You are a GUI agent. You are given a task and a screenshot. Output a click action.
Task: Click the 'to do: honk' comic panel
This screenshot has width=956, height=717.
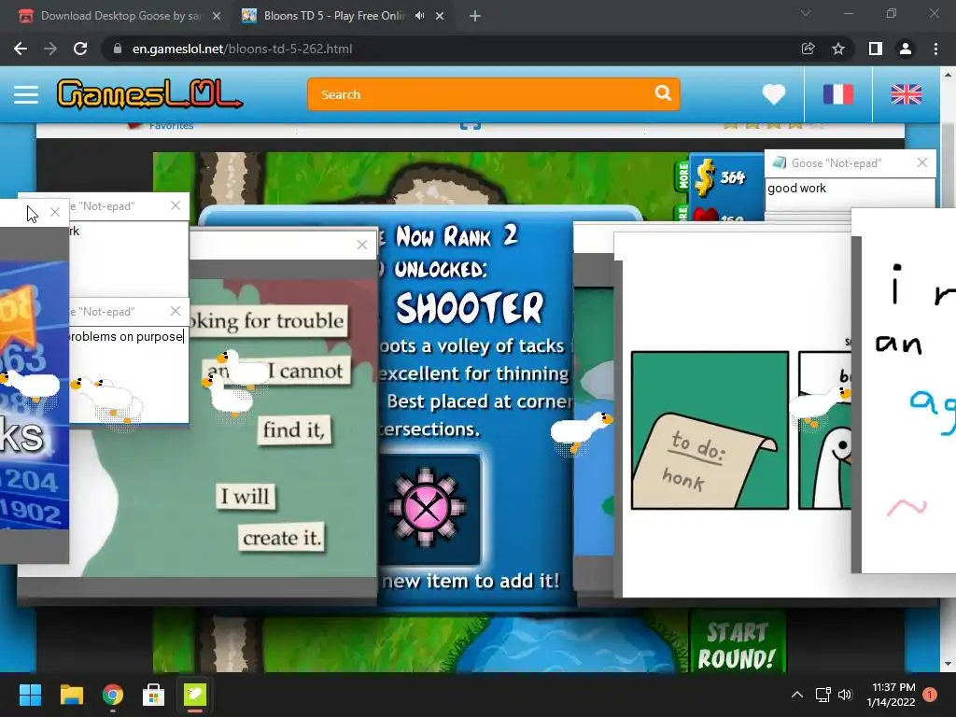click(710, 430)
